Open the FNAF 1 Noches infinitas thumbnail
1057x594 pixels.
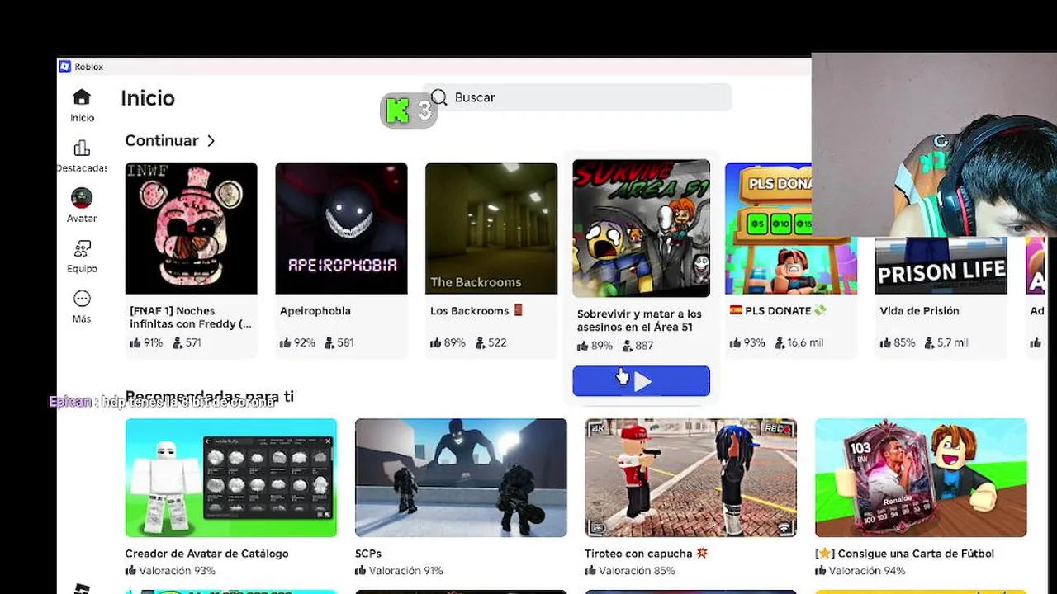192,229
